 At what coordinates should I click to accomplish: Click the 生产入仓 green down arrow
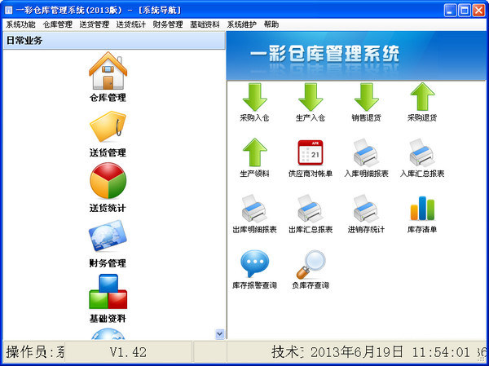pos(311,97)
